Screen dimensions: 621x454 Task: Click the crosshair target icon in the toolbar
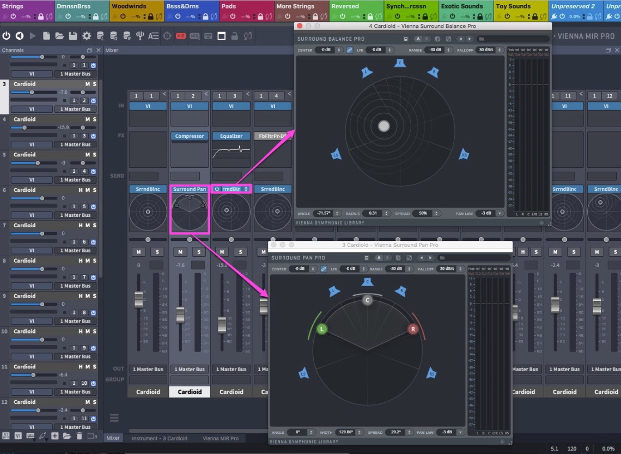click(167, 36)
